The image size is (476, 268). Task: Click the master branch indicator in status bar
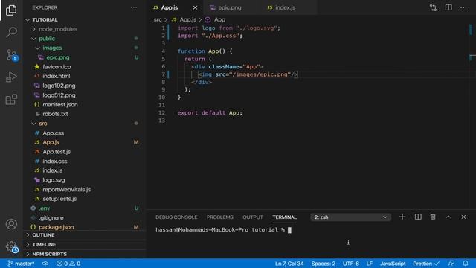21,264
